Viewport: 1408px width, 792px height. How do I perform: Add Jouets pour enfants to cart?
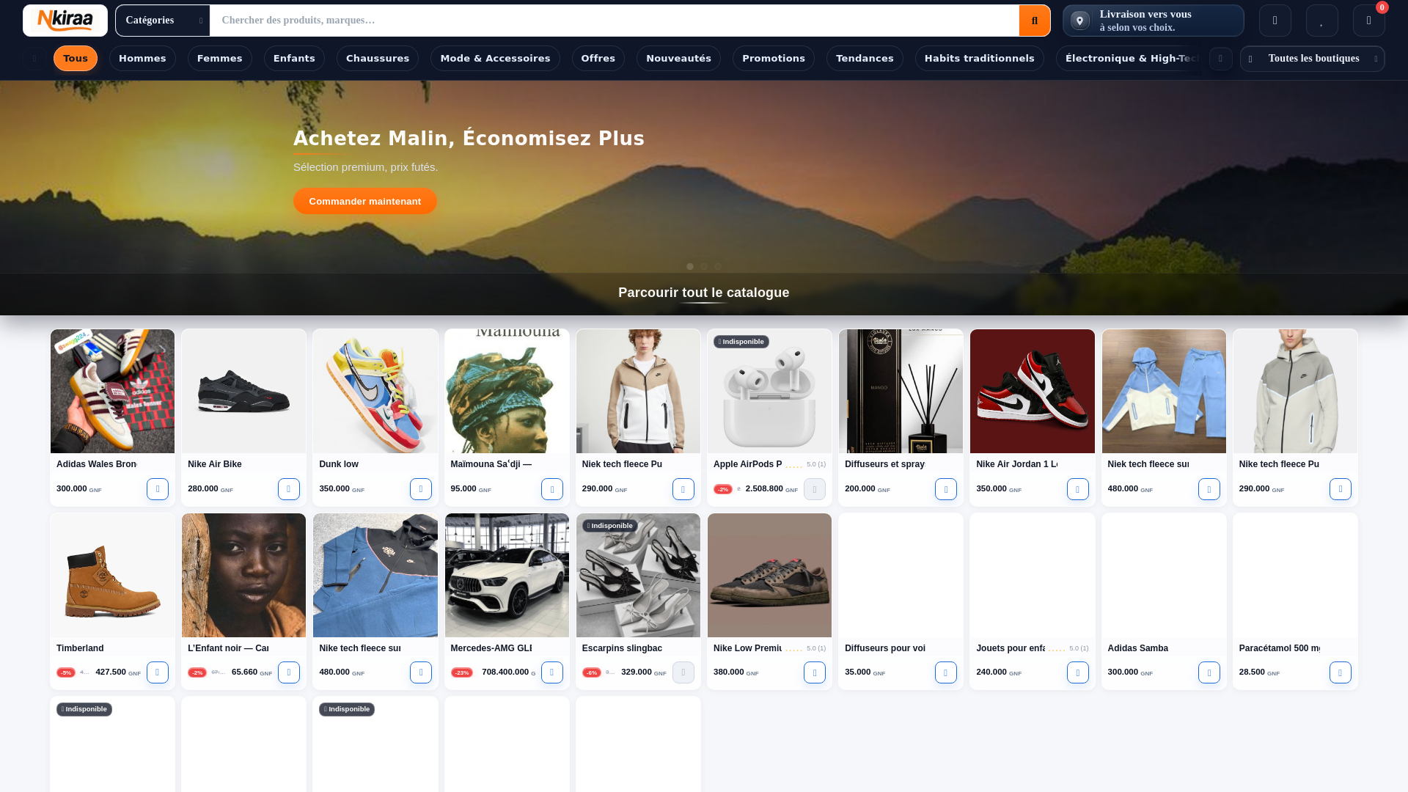[1078, 672]
